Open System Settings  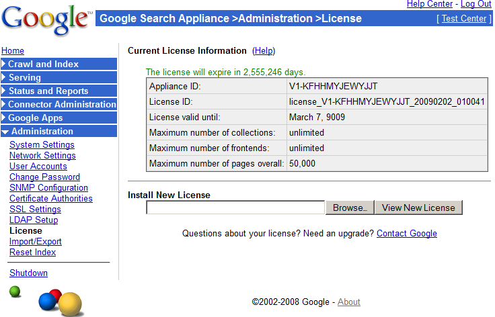[42, 144]
